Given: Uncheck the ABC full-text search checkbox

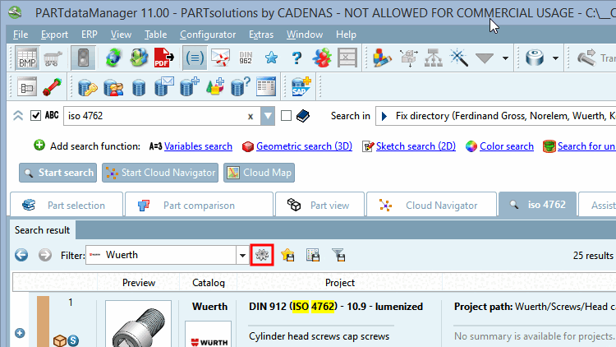Looking at the screenshot, I should (x=36, y=116).
